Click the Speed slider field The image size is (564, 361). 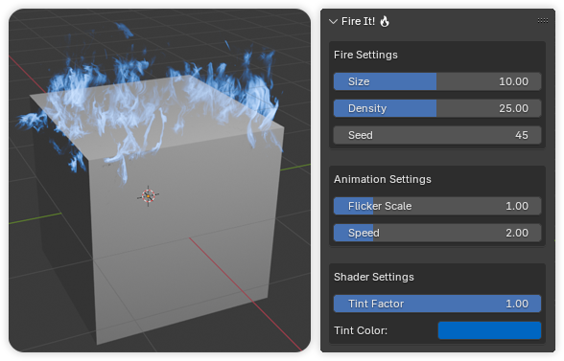coord(437,233)
